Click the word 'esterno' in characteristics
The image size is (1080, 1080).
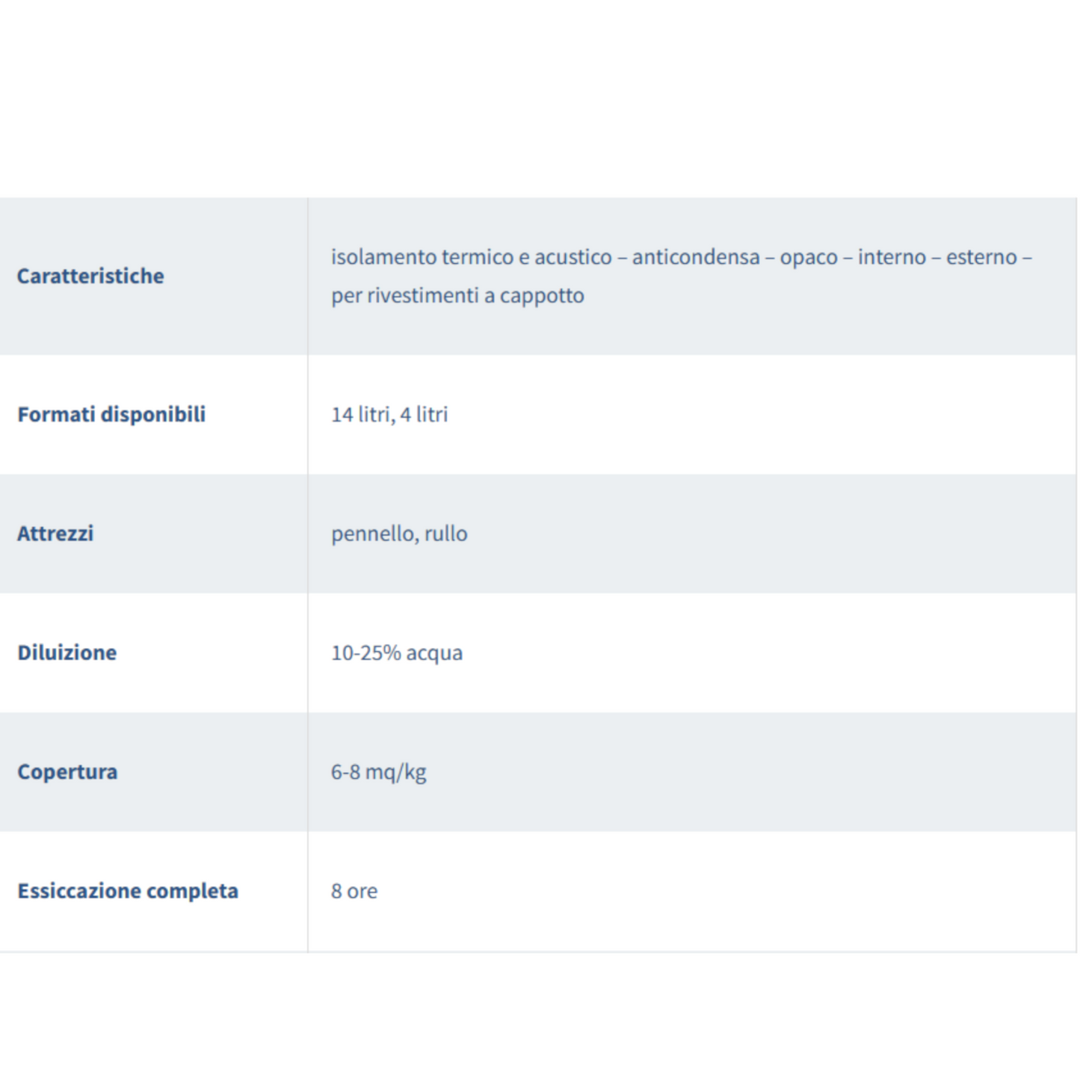click(x=981, y=257)
